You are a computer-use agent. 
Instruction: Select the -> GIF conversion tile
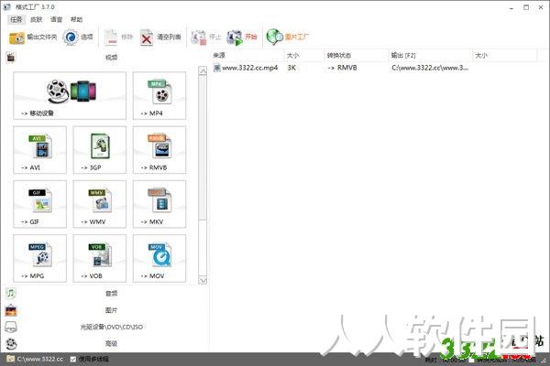pyautogui.click(x=39, y=204)
